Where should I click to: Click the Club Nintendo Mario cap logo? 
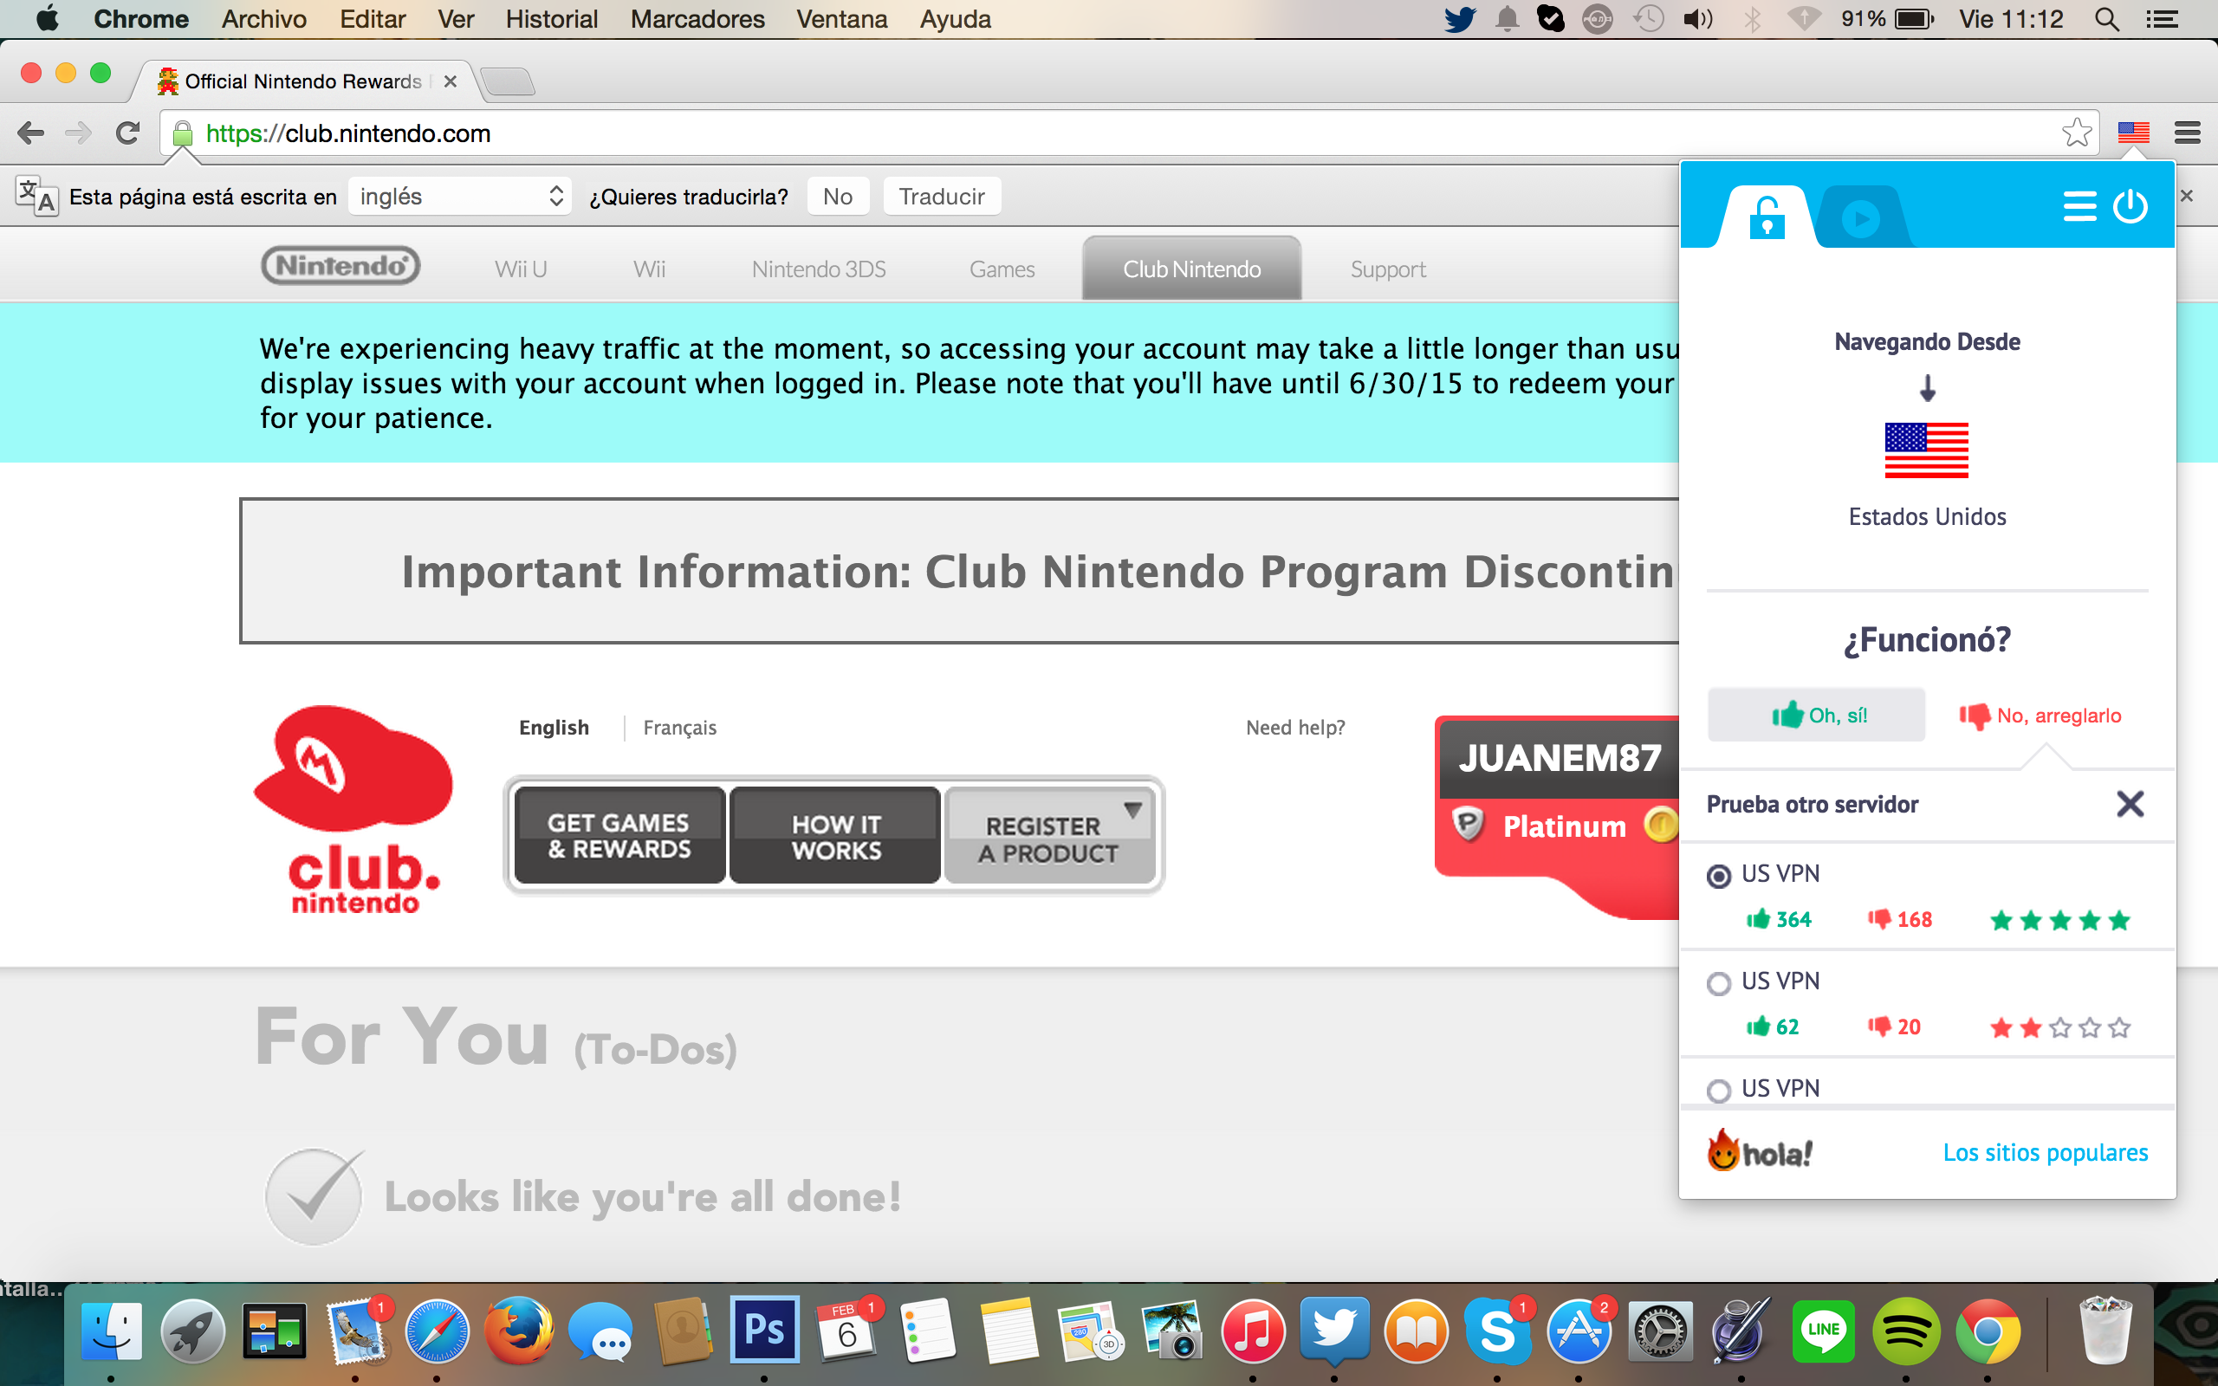(353, 810)
